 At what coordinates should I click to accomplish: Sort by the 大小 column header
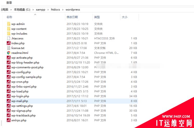point(125,17)
